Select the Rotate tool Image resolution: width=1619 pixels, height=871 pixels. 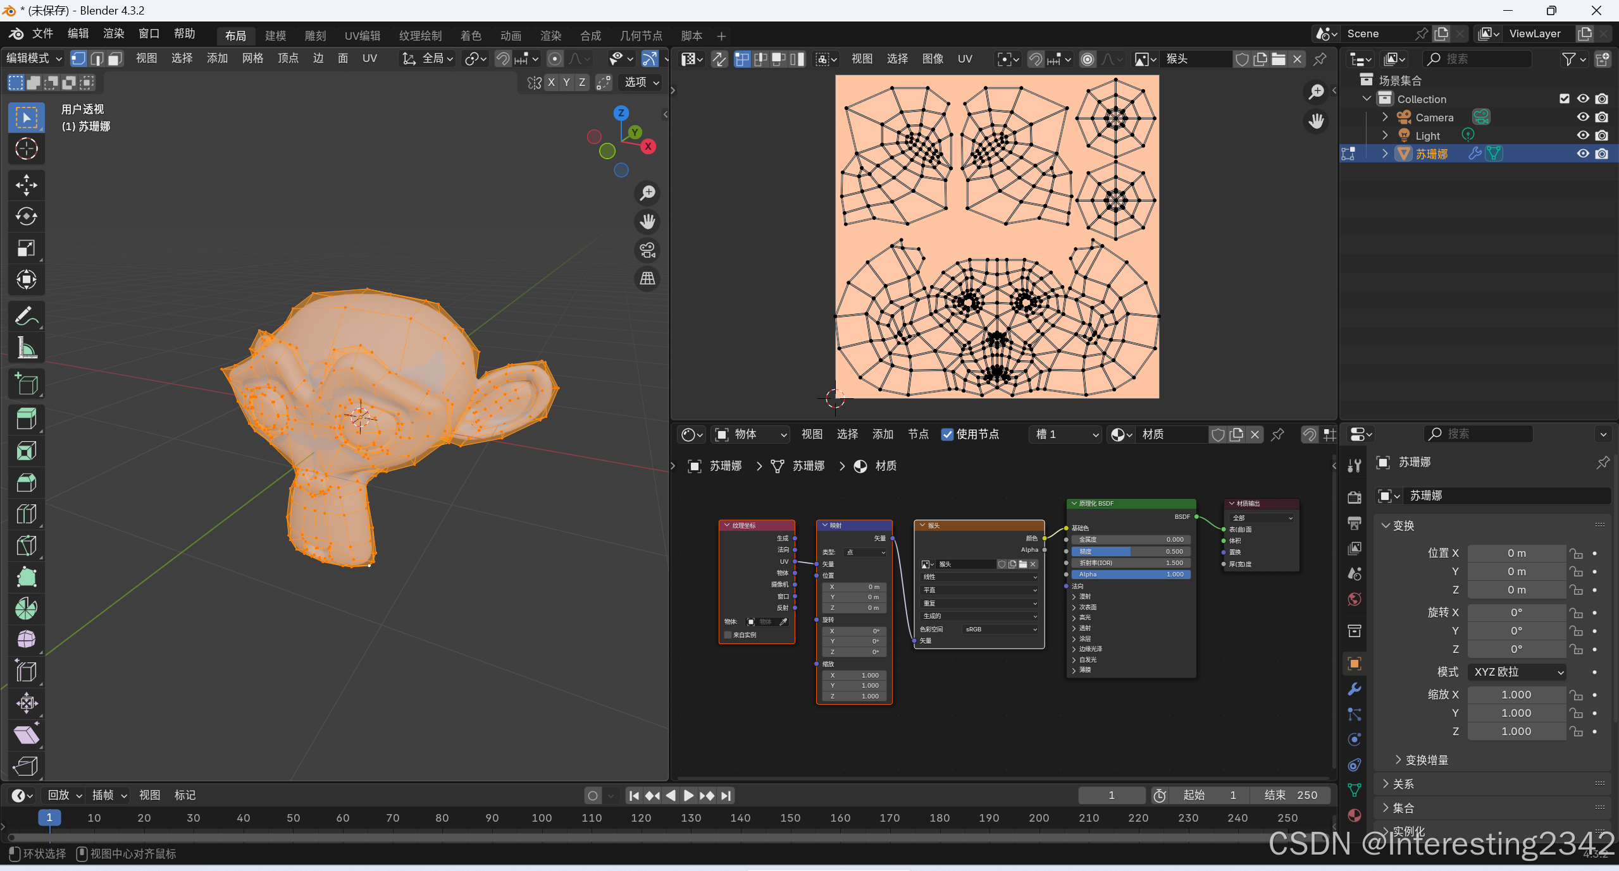point(26,216)
